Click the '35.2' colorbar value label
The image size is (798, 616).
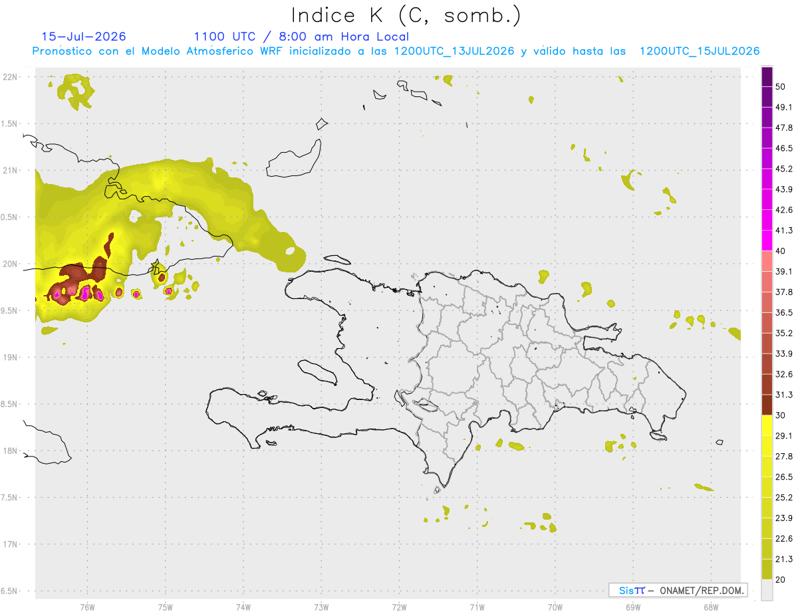784,333
